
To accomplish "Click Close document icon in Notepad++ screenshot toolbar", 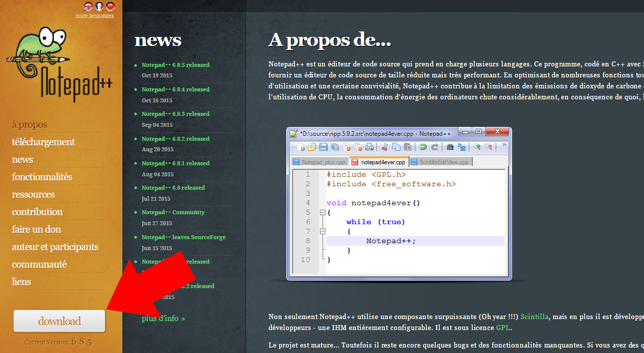I will tap(346, 147).
